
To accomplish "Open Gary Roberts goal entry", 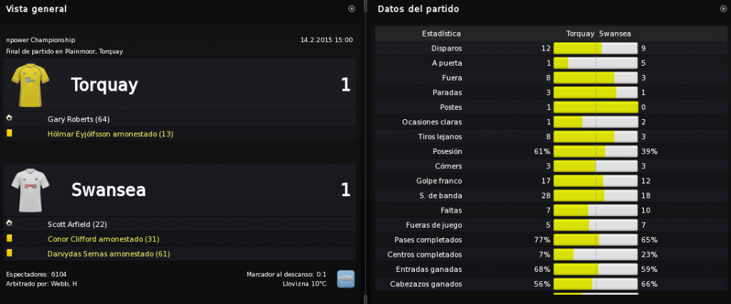I will pos(79,119).
